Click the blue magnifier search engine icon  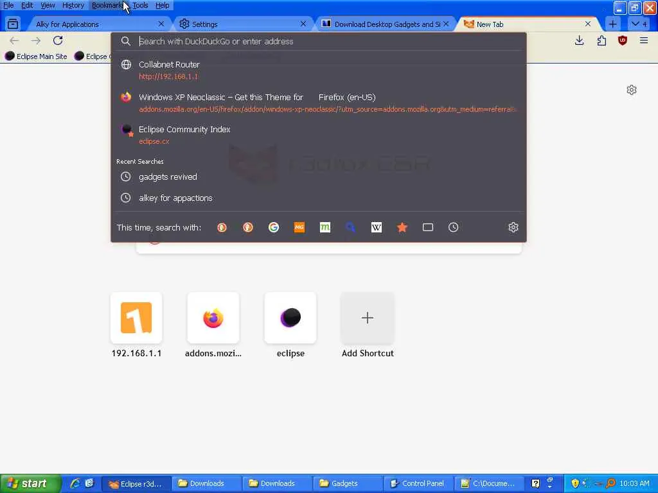[350, 227]
